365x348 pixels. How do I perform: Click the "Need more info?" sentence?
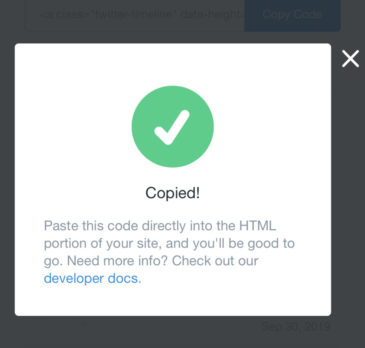click(117, 261)
